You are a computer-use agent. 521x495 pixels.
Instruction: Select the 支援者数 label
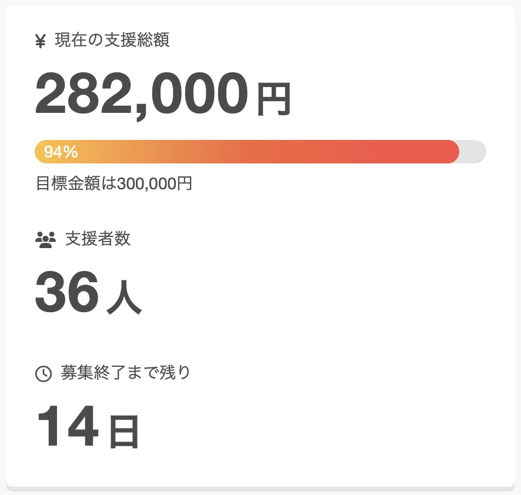pyautogui.click(x=98, y=239)
